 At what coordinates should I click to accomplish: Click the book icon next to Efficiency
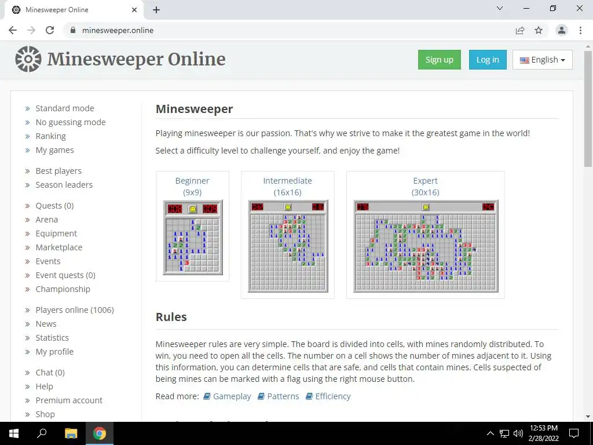point(309,396)
